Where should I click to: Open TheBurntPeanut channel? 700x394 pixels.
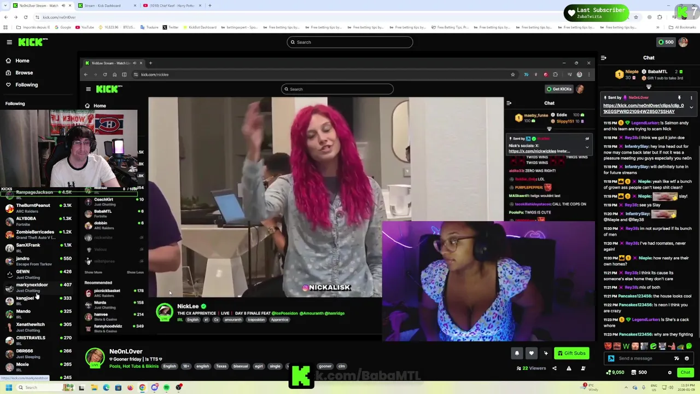(x=38, y=208)
